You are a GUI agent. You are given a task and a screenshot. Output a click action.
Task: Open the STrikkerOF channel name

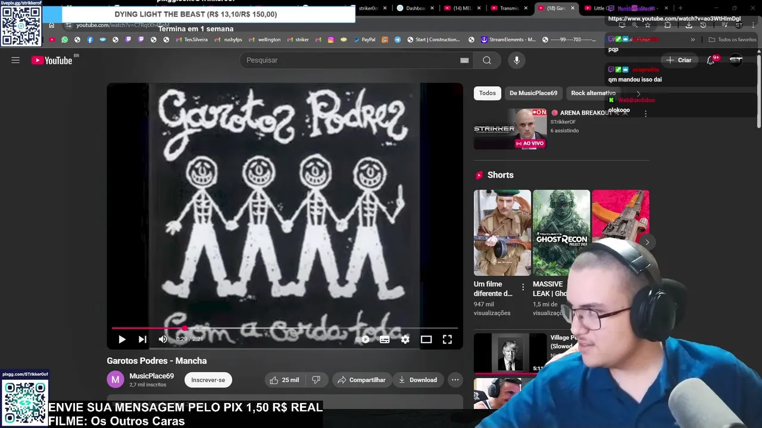click(x=563, y=122)
